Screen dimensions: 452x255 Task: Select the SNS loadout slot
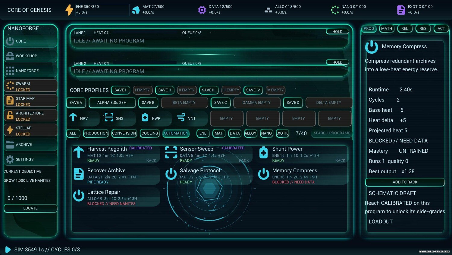click(x=118, y=118)
